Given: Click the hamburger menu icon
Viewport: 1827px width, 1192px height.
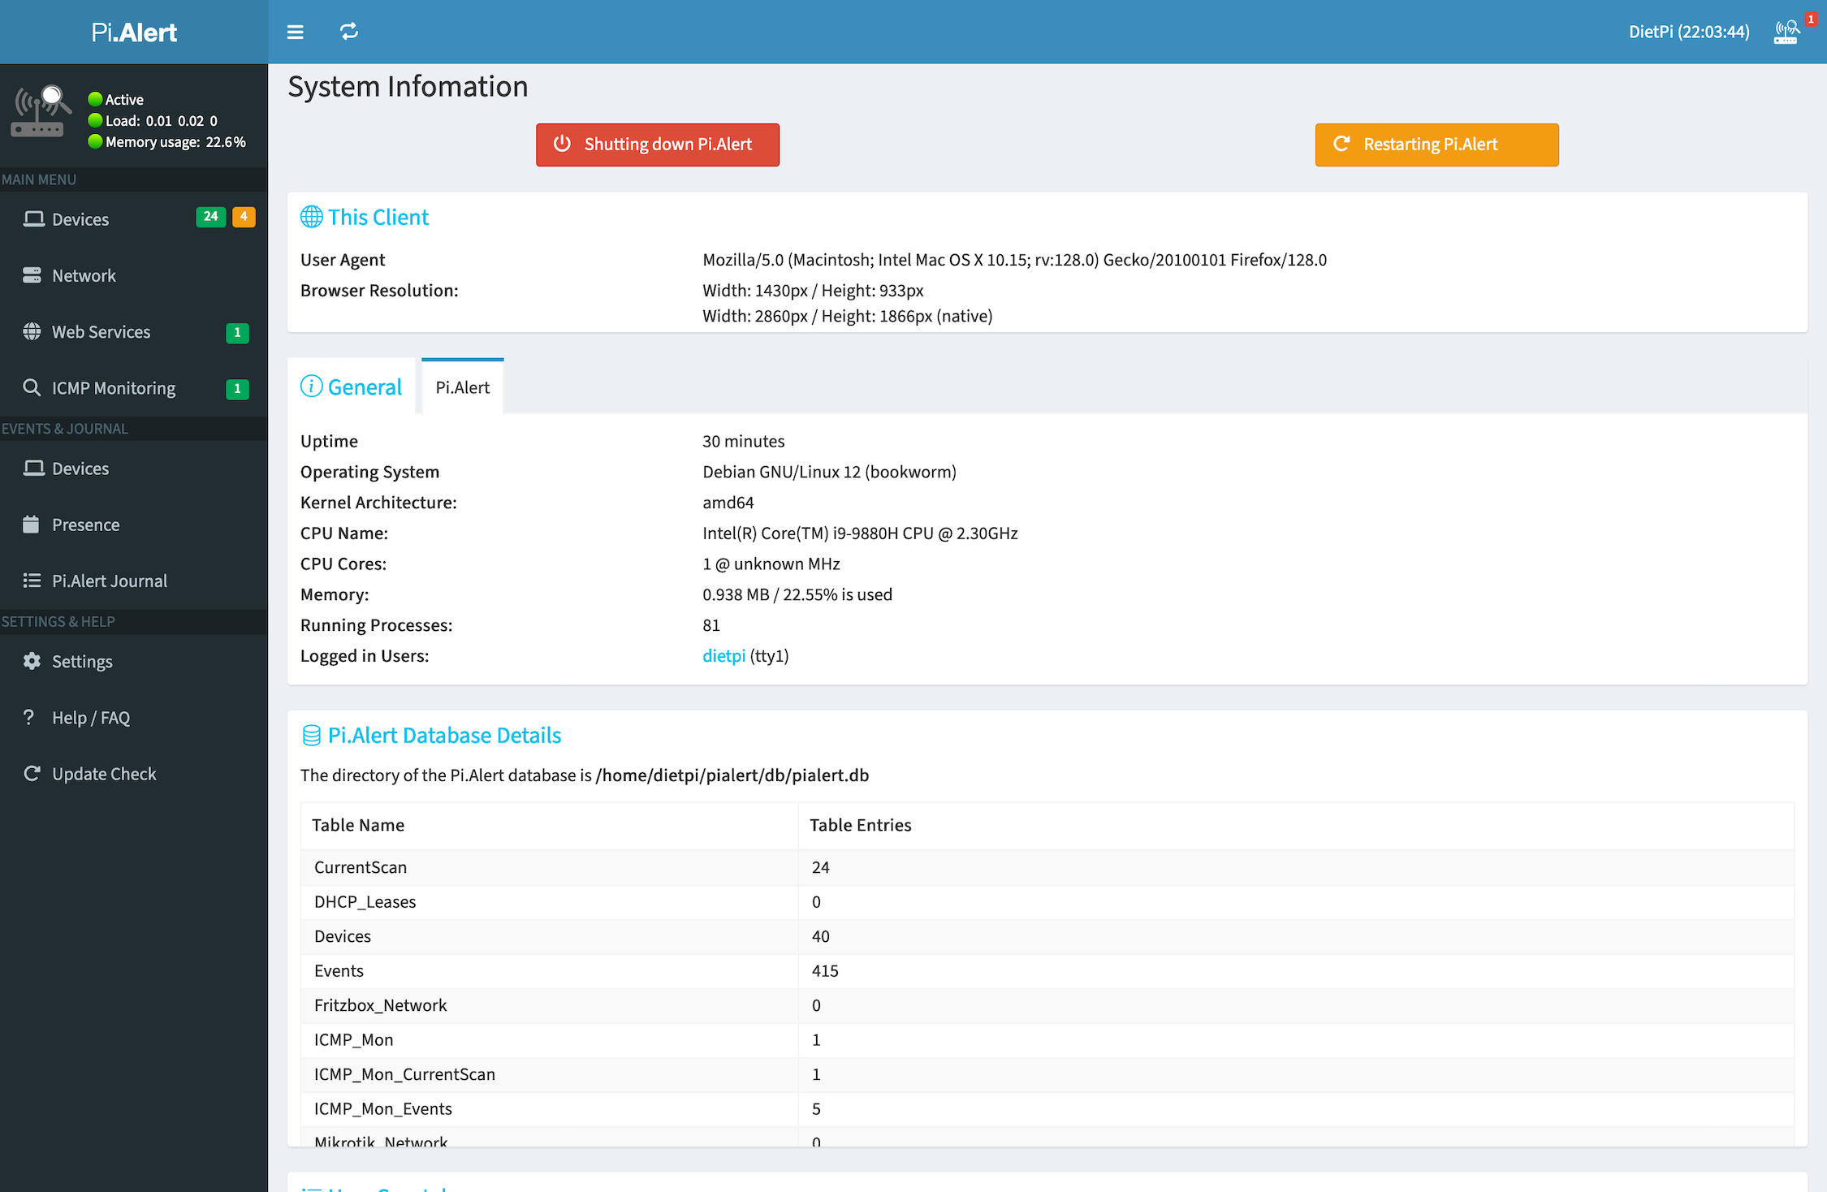Looking at the screenshot, I should tap(294, 32).
